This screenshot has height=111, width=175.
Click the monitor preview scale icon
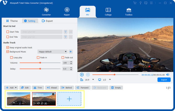coord(99,80)
